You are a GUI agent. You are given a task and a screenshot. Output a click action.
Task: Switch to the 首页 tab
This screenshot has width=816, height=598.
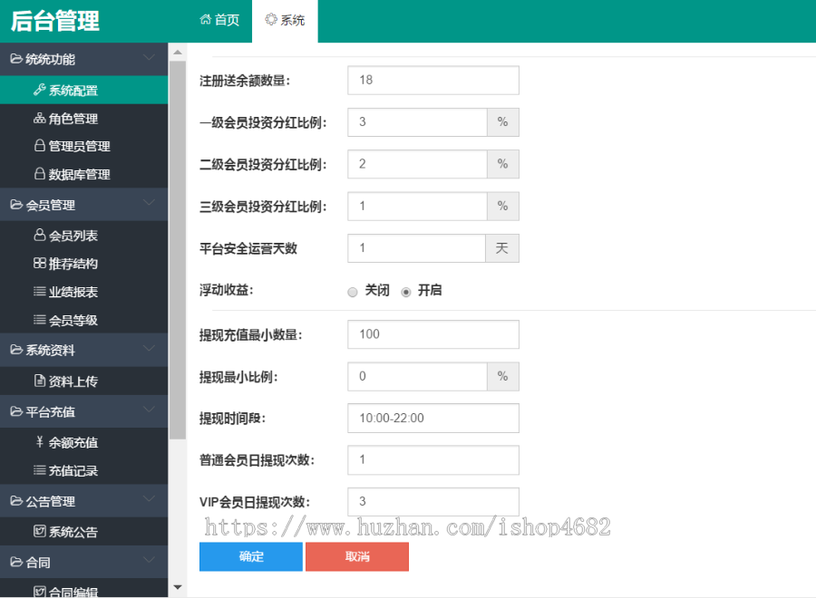[x=219, y=20]
